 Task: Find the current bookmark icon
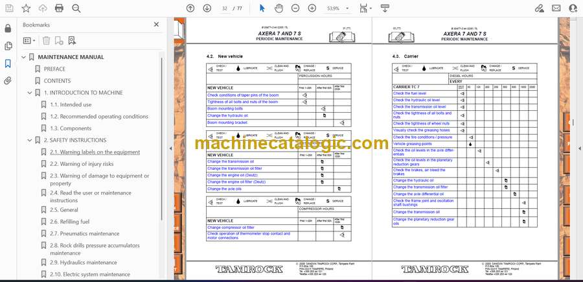click(72, 41)
